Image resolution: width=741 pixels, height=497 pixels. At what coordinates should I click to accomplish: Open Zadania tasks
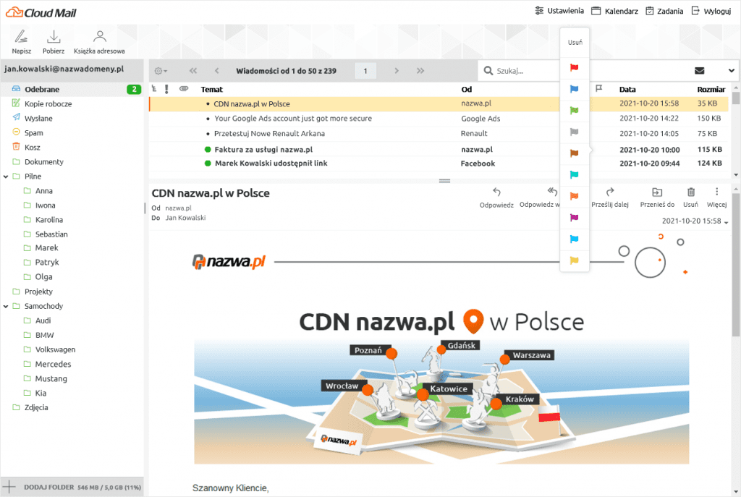(664, 11)
